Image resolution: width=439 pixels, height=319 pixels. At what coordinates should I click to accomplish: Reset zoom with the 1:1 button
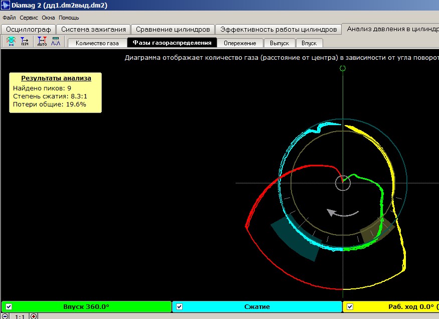click(x=20, y=317)
